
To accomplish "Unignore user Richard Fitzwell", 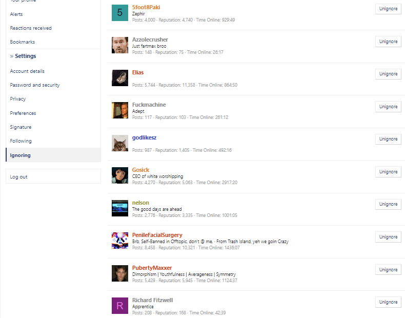I will (x=388, y=302).
